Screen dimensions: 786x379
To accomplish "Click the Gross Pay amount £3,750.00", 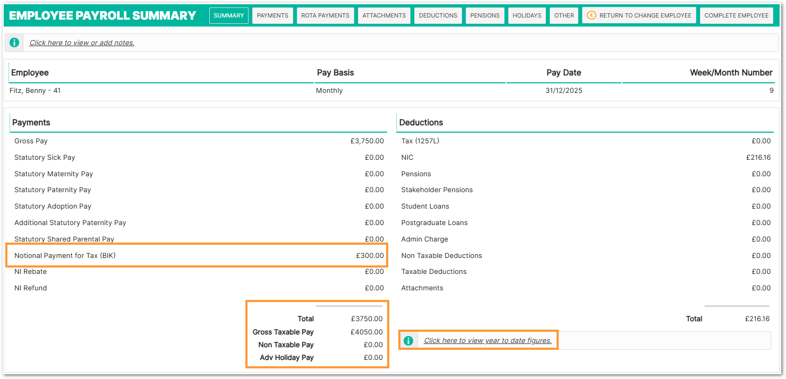I will (x=366, y=141).
